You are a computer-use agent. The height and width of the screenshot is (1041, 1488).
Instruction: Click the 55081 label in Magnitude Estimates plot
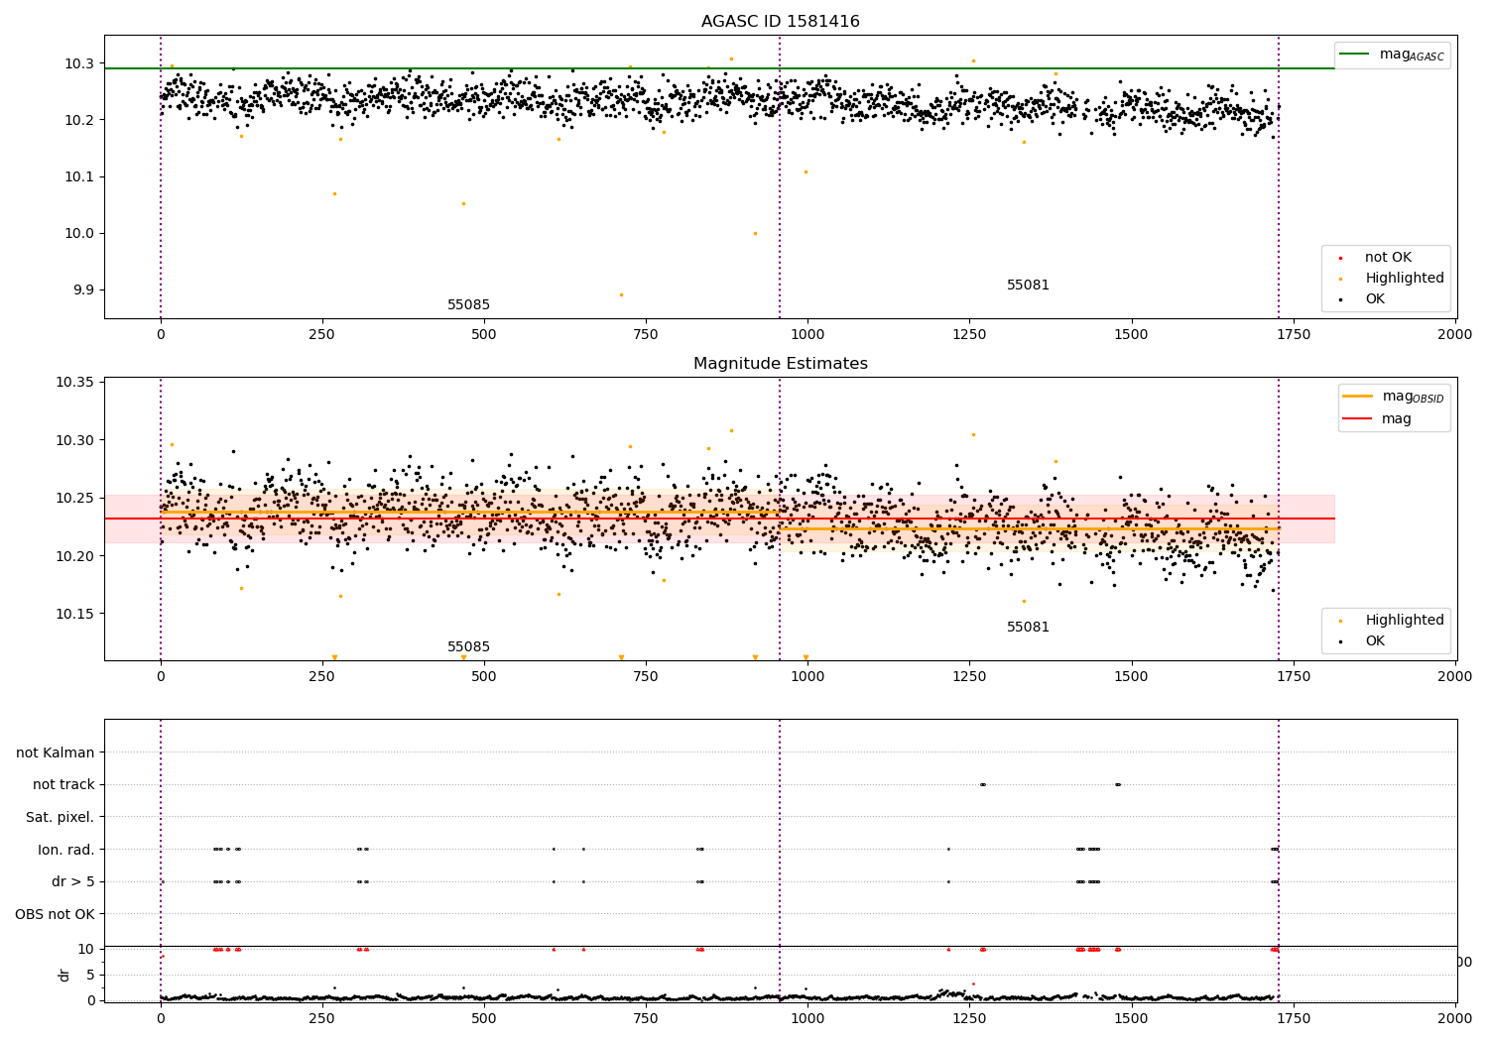tap(1028, 628)
